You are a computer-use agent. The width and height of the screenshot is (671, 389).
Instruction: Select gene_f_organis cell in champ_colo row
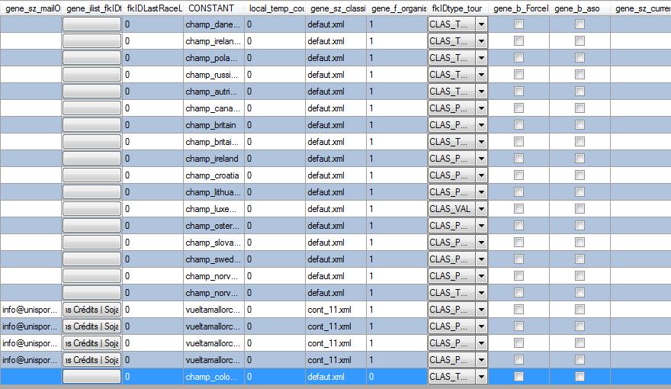click(396, 377)
